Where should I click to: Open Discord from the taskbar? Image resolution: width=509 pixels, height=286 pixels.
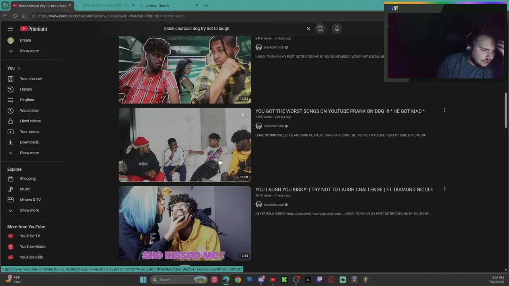(x=261, y=280)
